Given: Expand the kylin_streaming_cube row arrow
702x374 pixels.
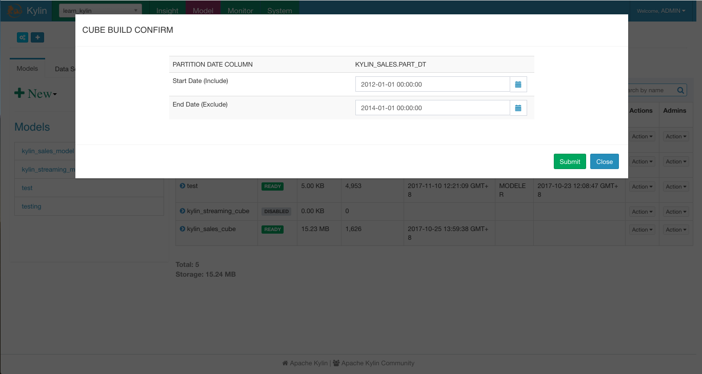Looking at the screenshot, I should (183, 211).
